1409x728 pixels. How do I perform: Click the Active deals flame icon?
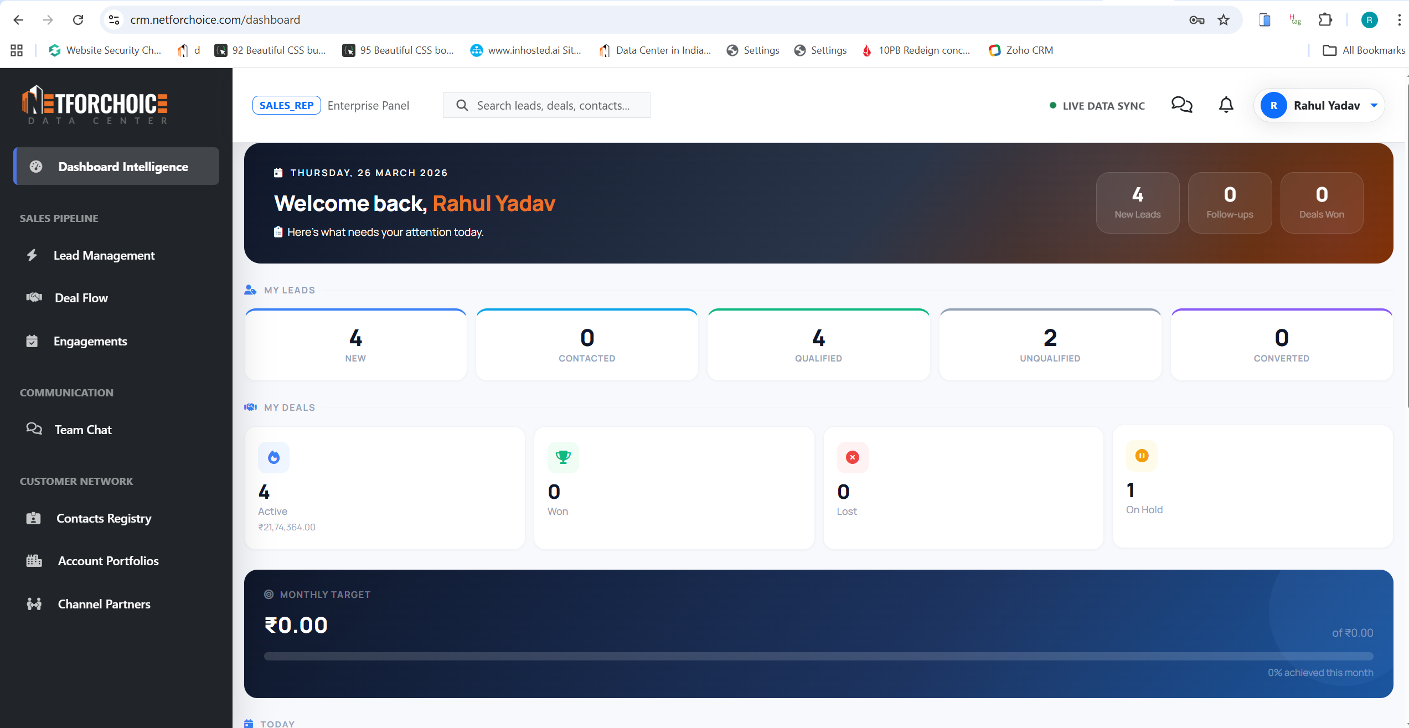(x=273, y=457)
